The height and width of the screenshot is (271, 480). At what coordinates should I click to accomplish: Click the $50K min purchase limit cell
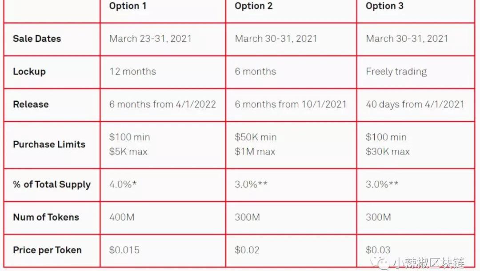click(256, 137)
